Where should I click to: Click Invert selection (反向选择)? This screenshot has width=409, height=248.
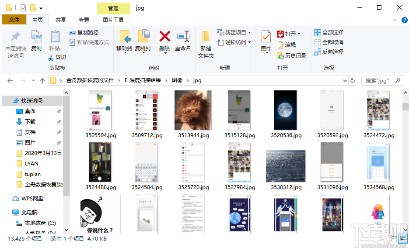click(329, 52)
